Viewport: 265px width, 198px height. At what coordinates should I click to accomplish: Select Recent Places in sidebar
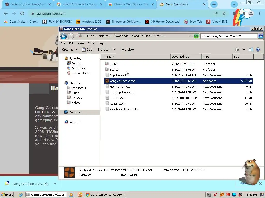80,73
